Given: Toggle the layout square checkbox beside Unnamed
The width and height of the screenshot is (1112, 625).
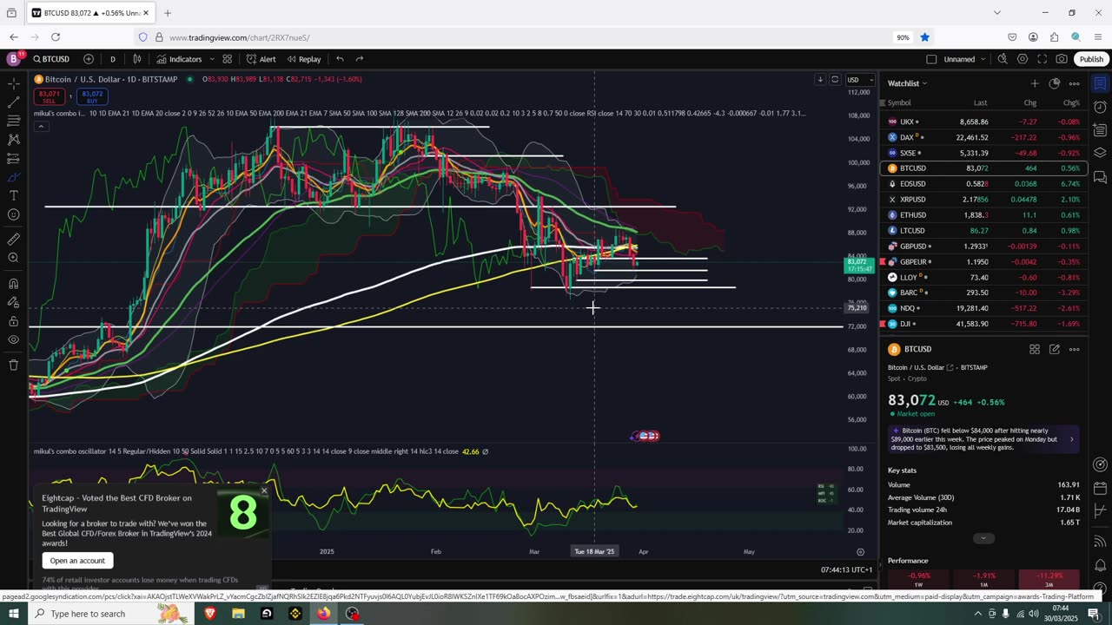Looking at the screenshot, I should point(931,59).
